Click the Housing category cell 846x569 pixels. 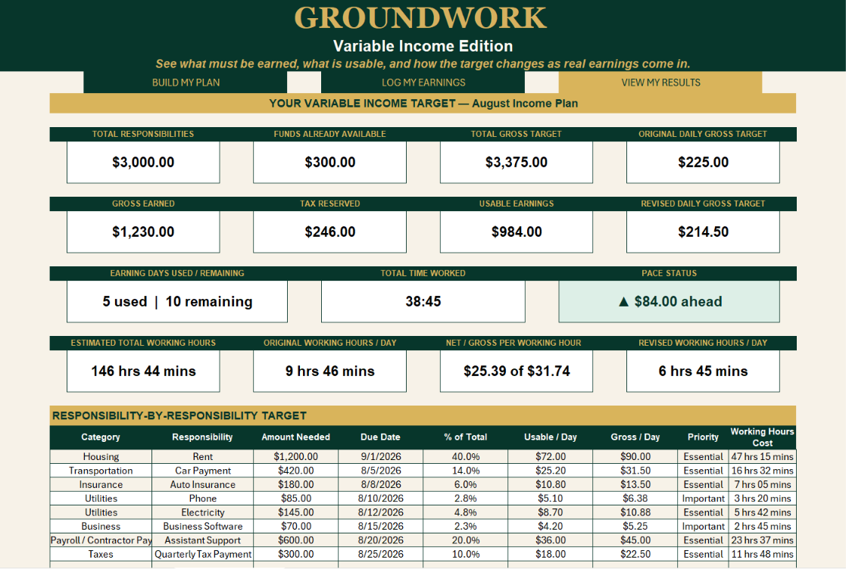(x=101, y=456)
